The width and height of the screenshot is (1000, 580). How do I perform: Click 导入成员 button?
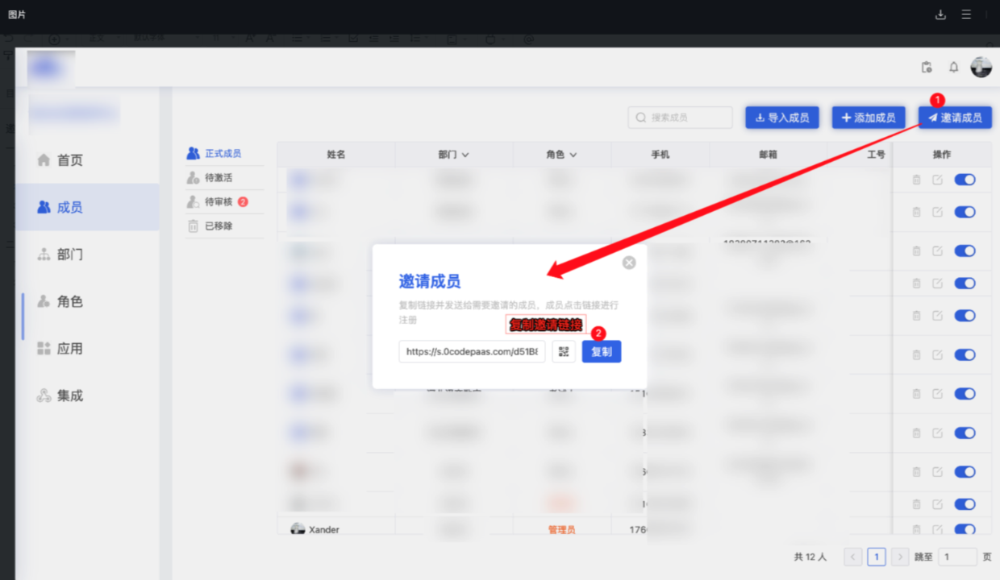pos(782,118)
